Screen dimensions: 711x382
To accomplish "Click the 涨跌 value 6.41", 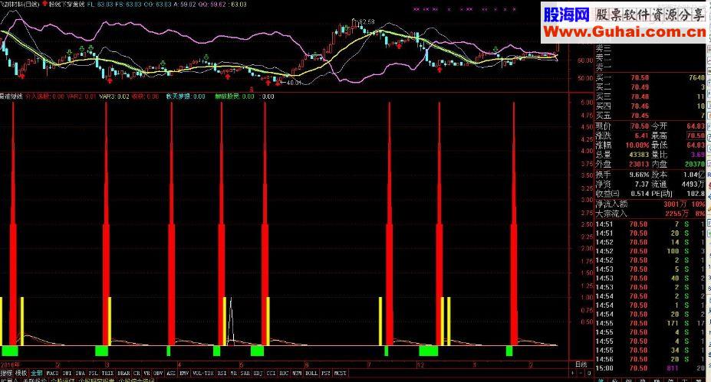I will pyautogui.click(x=642, y=135).
